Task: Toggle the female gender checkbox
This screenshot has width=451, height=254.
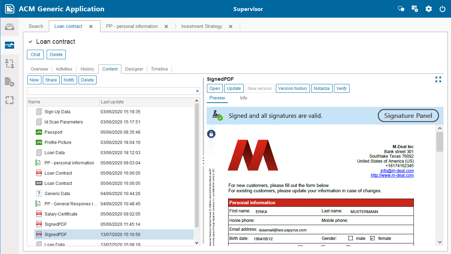Action: (372, 238)
